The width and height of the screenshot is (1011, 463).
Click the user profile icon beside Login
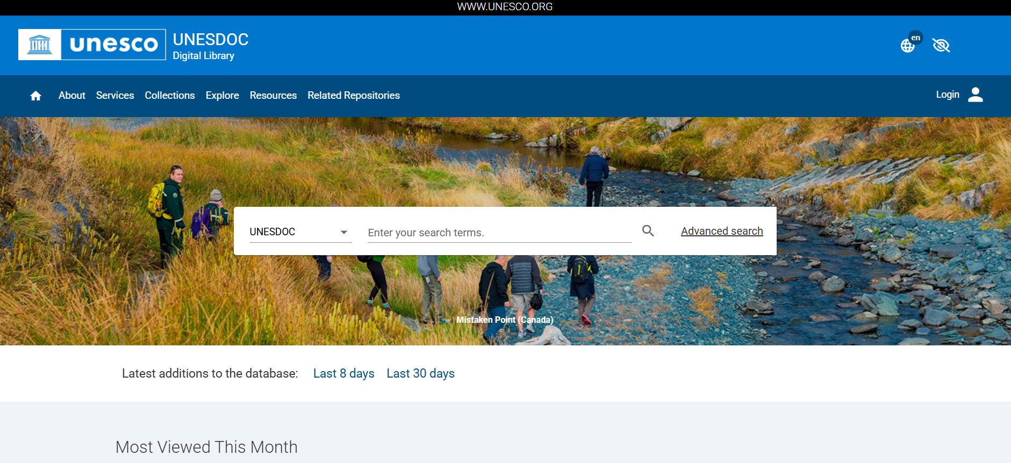[x=976, y=95]
